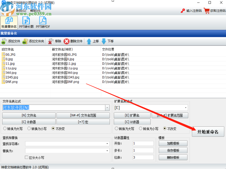Click the 输入注册码 key icon
This screenshot has height=169, width=226.
click(x=183, y=11)
